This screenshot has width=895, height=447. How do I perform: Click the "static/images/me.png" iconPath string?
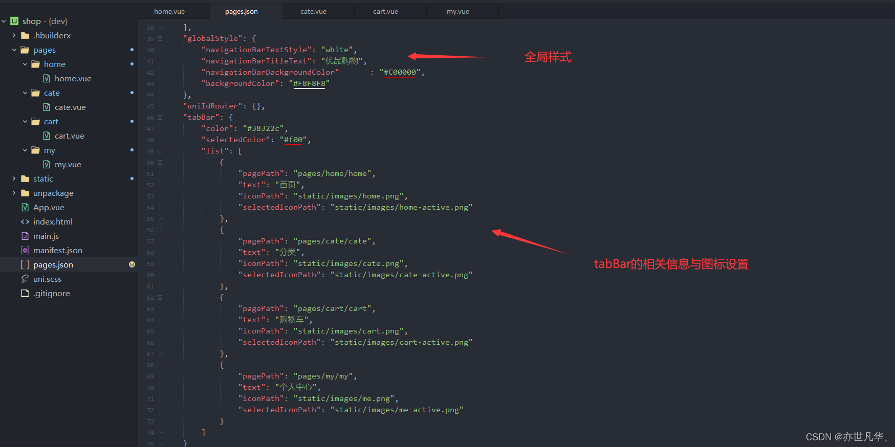(x=344, y=398)
